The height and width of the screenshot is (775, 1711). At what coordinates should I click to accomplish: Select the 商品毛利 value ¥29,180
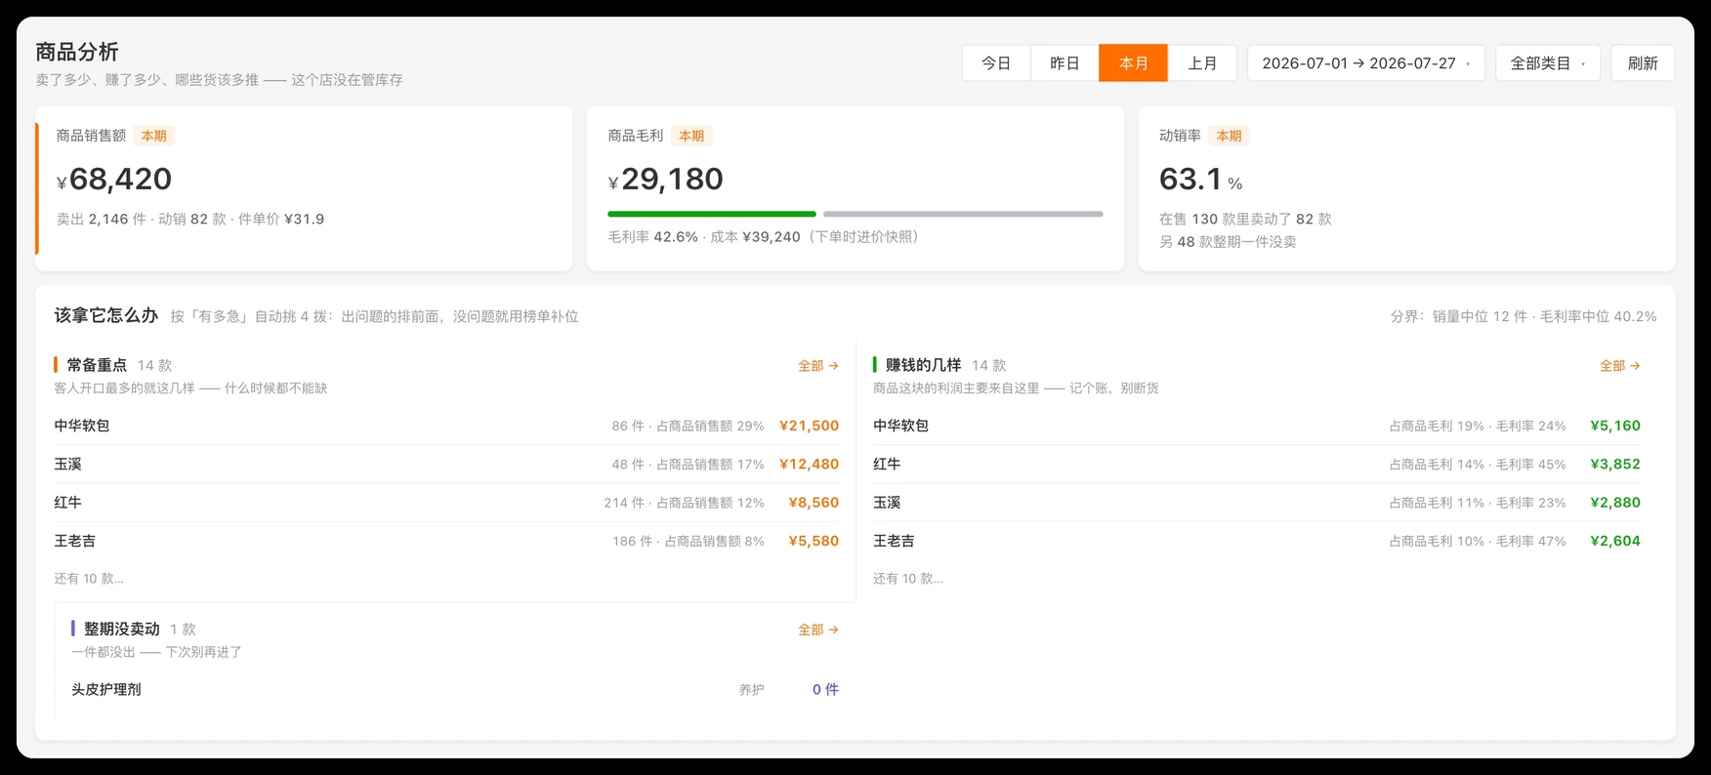666,180
